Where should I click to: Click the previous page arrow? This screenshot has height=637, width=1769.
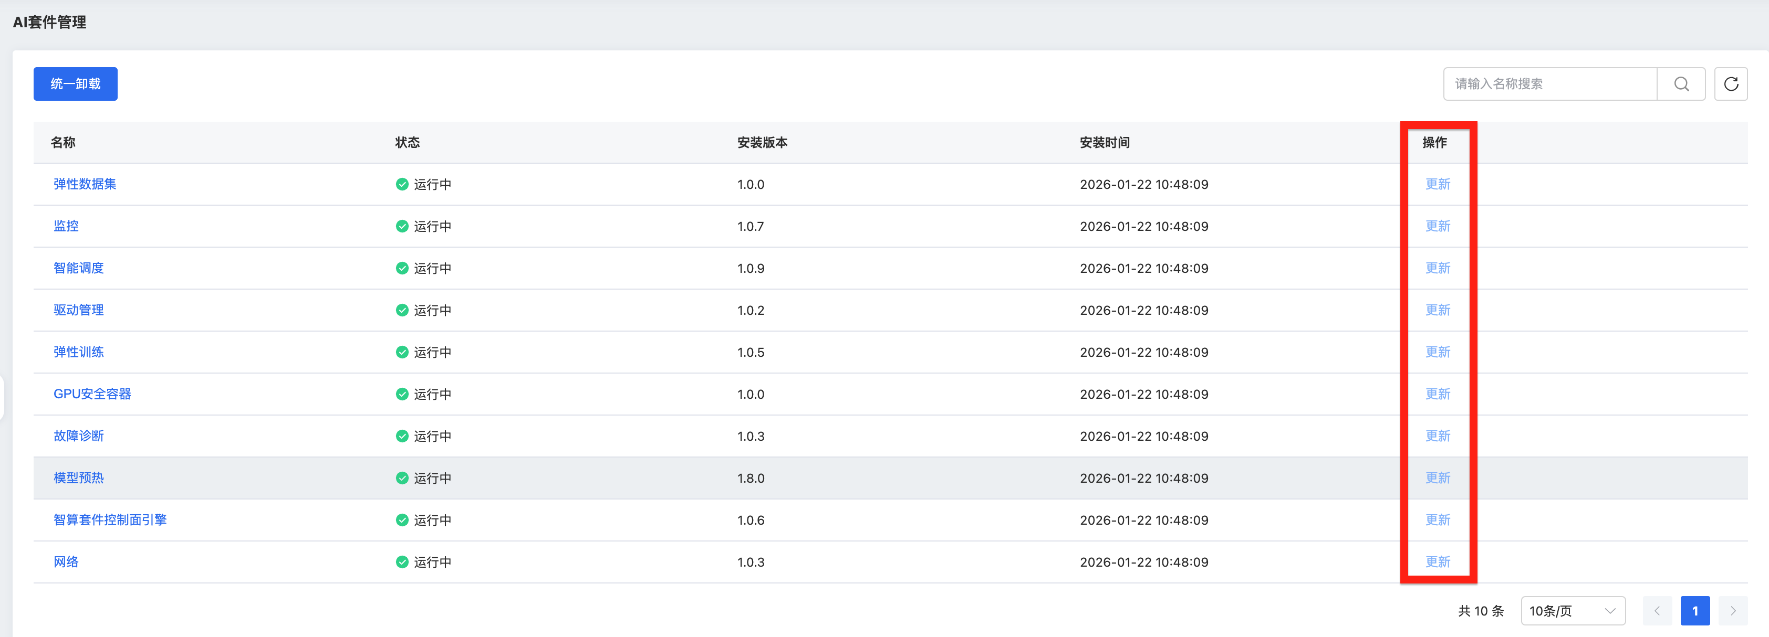point(1657,610)
